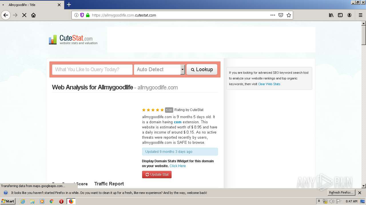
Task: Open the Firefox home page
Action: click(33, 15)
